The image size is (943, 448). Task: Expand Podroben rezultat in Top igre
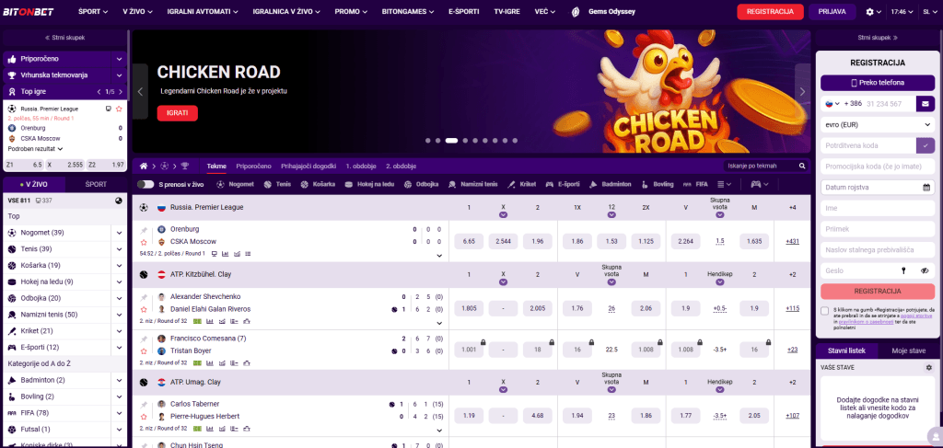(x=36, y=148)
